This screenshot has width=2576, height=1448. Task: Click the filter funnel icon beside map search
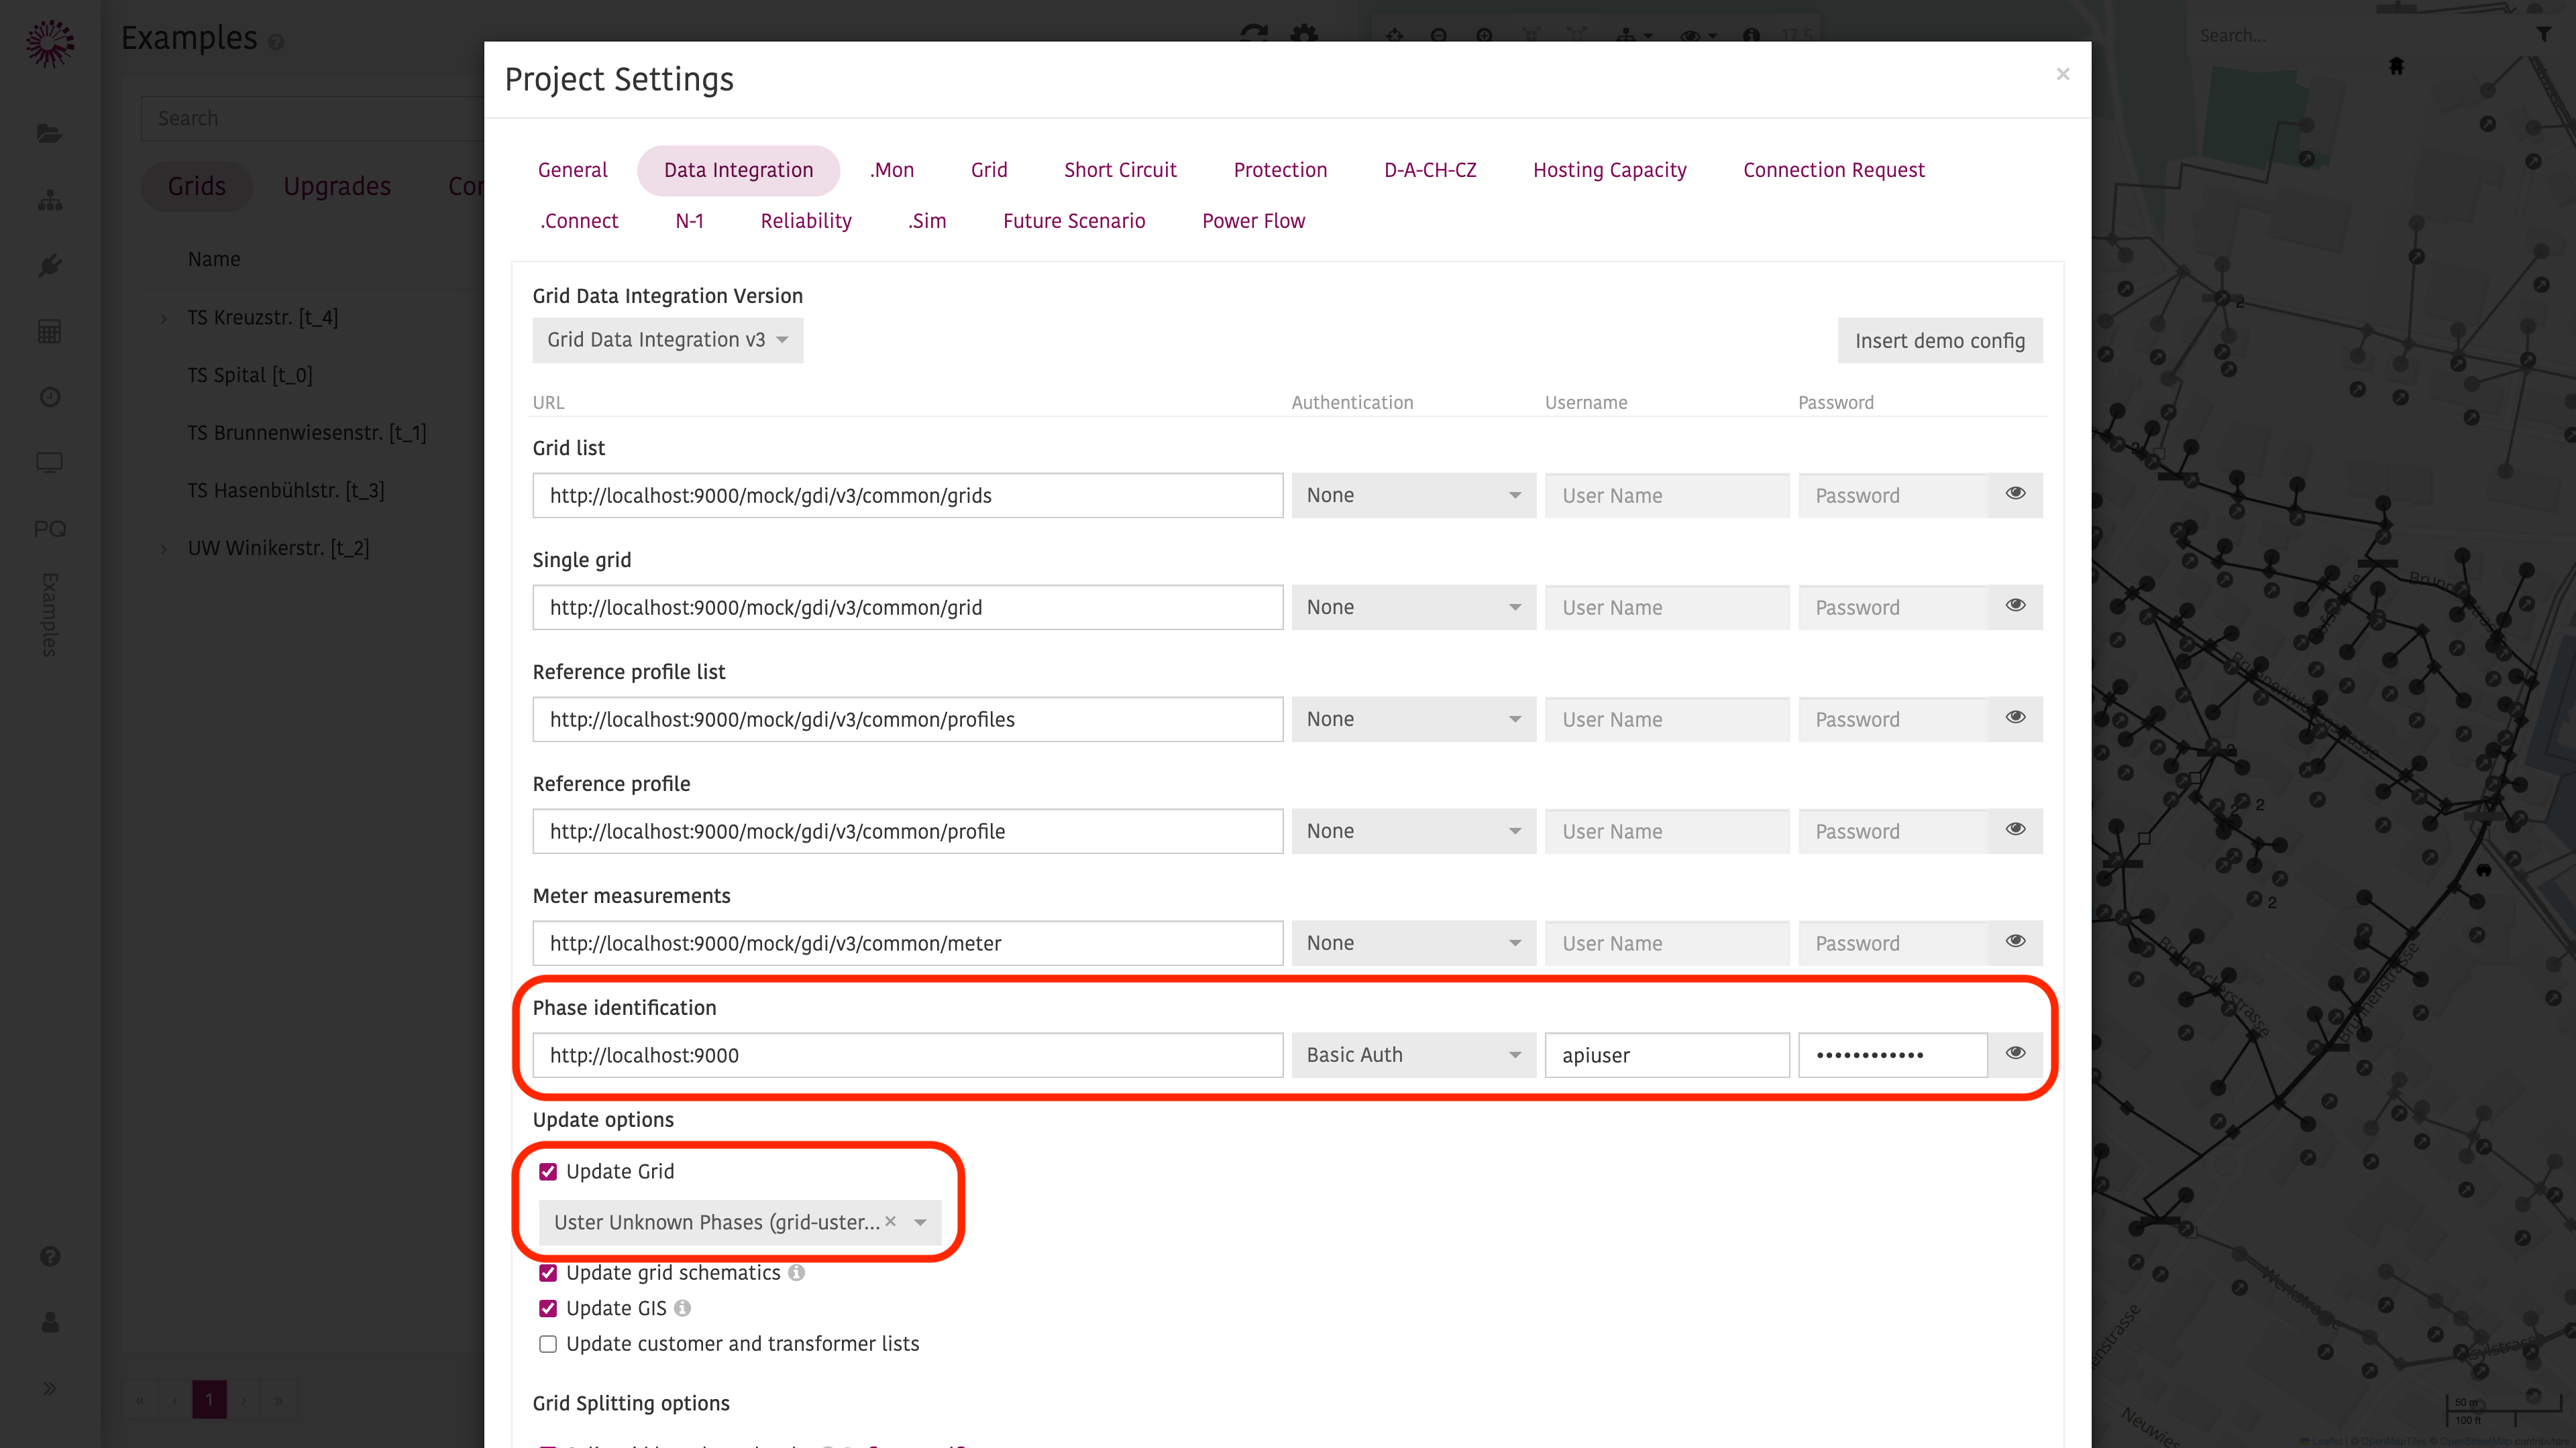point(2543,35)
